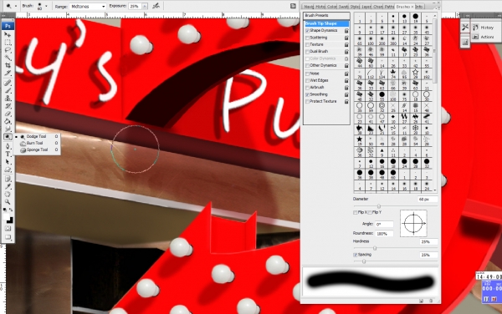Image resolution: width=502 pixels, height=314 pixels.
Task: Select the Zoom magnifier tool
Action: pos(8,202)
